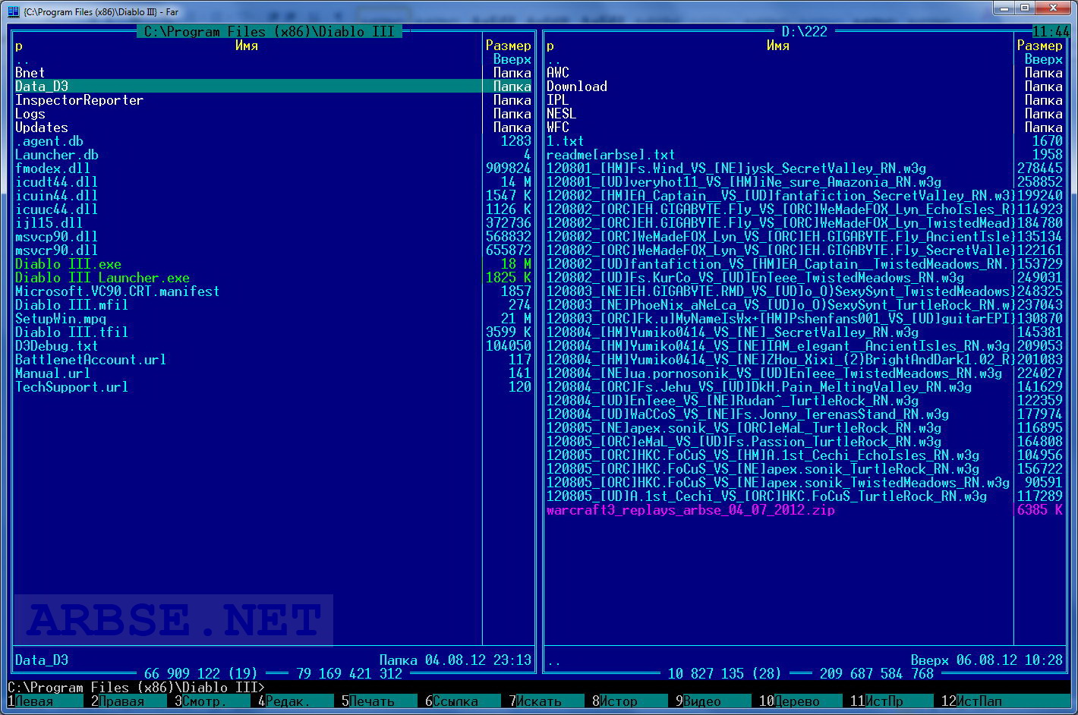1078x715 pixels.
Task: Select the replay 120805_[ORC]eMaL_VS_[UD]Fs.Passion_TurtleRock_RN.w3g
Action: coord(744,442)
